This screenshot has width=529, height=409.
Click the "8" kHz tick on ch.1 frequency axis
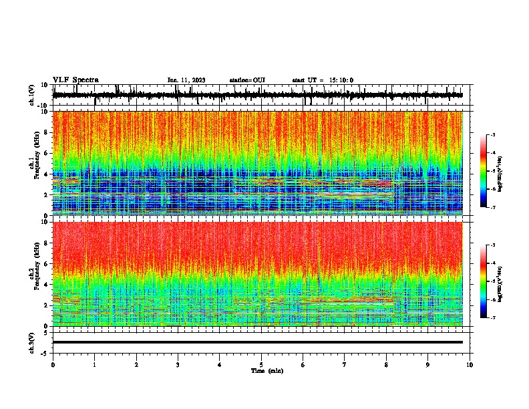[47, 132]
